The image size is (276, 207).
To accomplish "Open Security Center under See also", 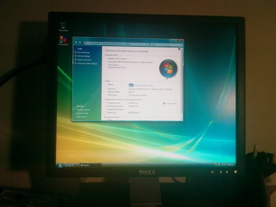I will [83, 113].
